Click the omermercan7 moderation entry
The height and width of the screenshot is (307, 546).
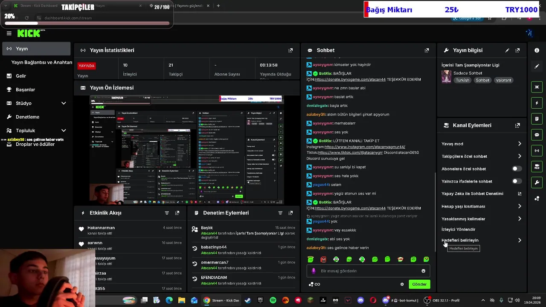click(x=244, y=265)
